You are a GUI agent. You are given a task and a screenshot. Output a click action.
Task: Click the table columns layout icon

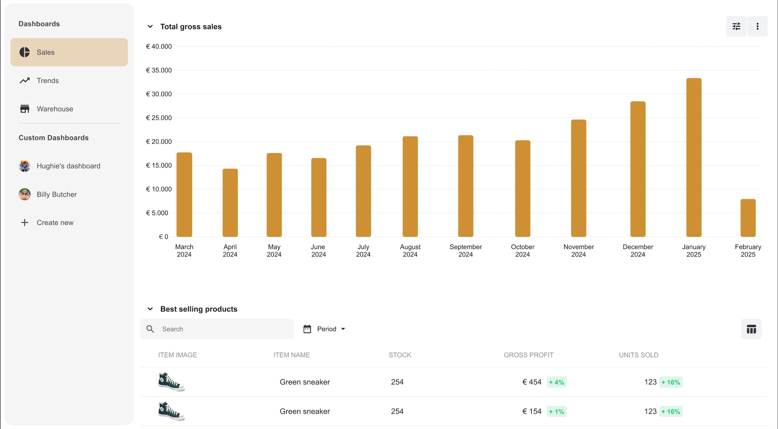(x=751, y=329)
